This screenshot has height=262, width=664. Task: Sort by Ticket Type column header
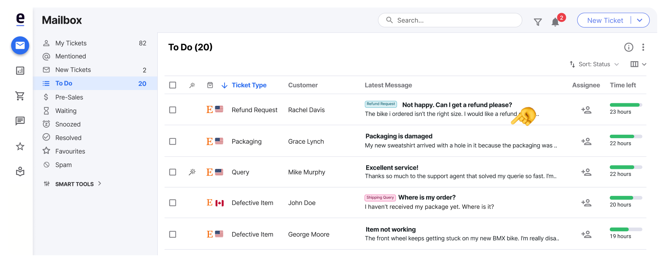point(249,85)
